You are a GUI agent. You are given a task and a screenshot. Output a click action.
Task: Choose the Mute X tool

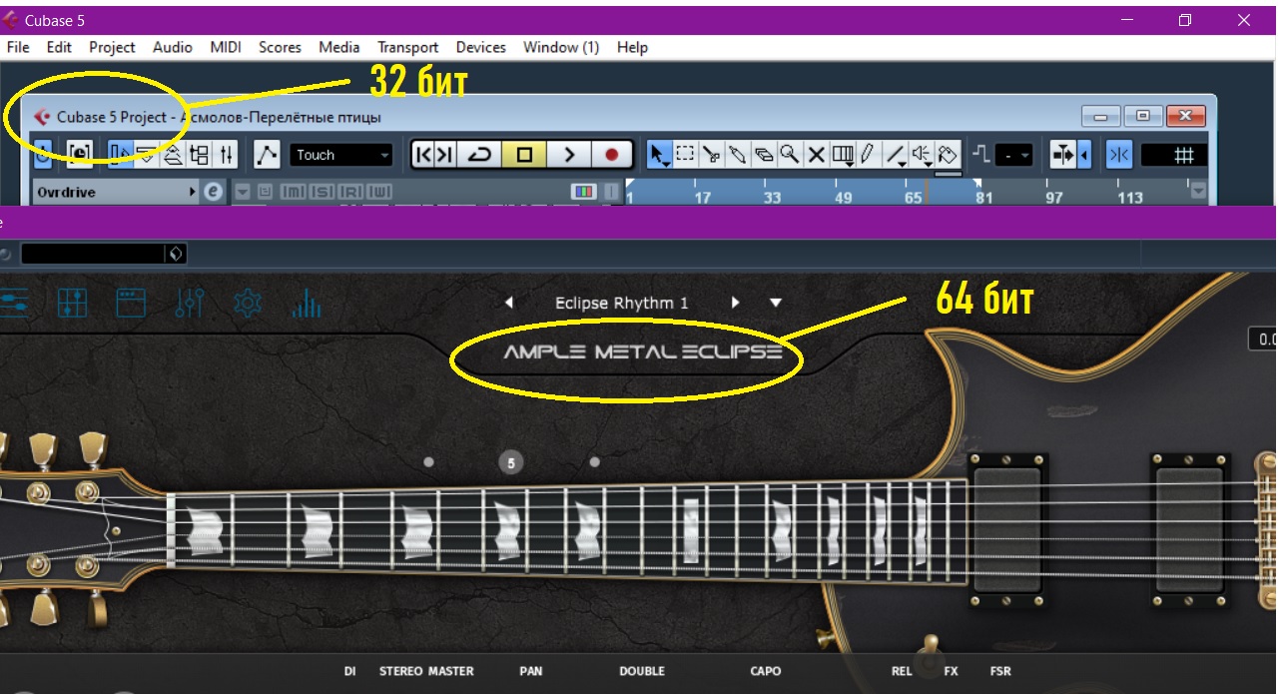(x=816, y=154)
